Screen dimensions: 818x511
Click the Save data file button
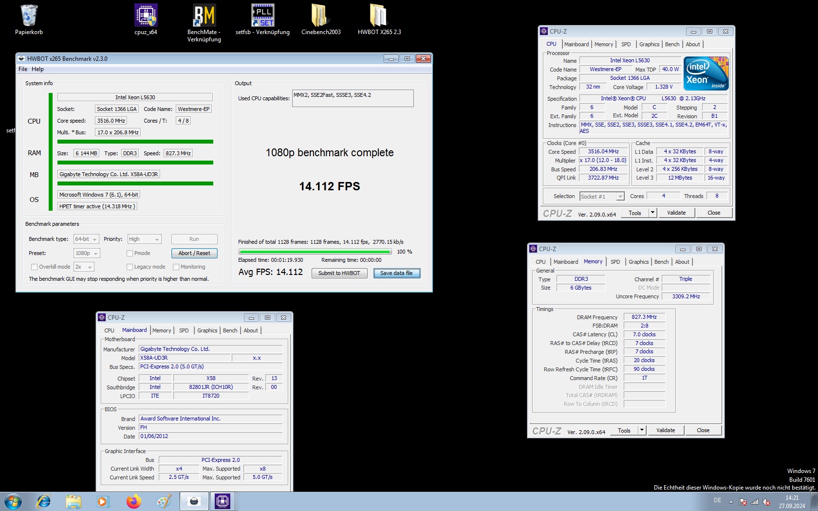pos(396,273)
